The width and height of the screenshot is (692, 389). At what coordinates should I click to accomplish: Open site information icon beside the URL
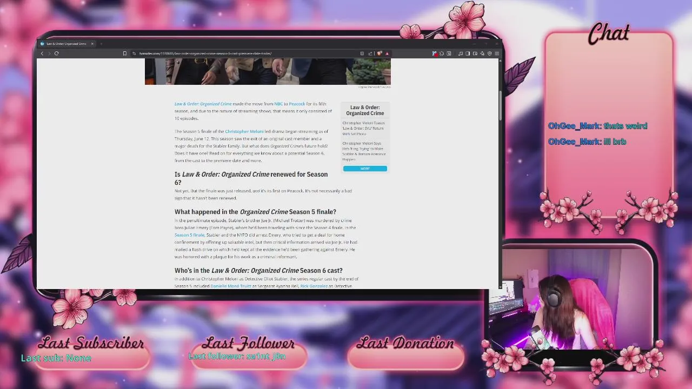pos(134,53)
